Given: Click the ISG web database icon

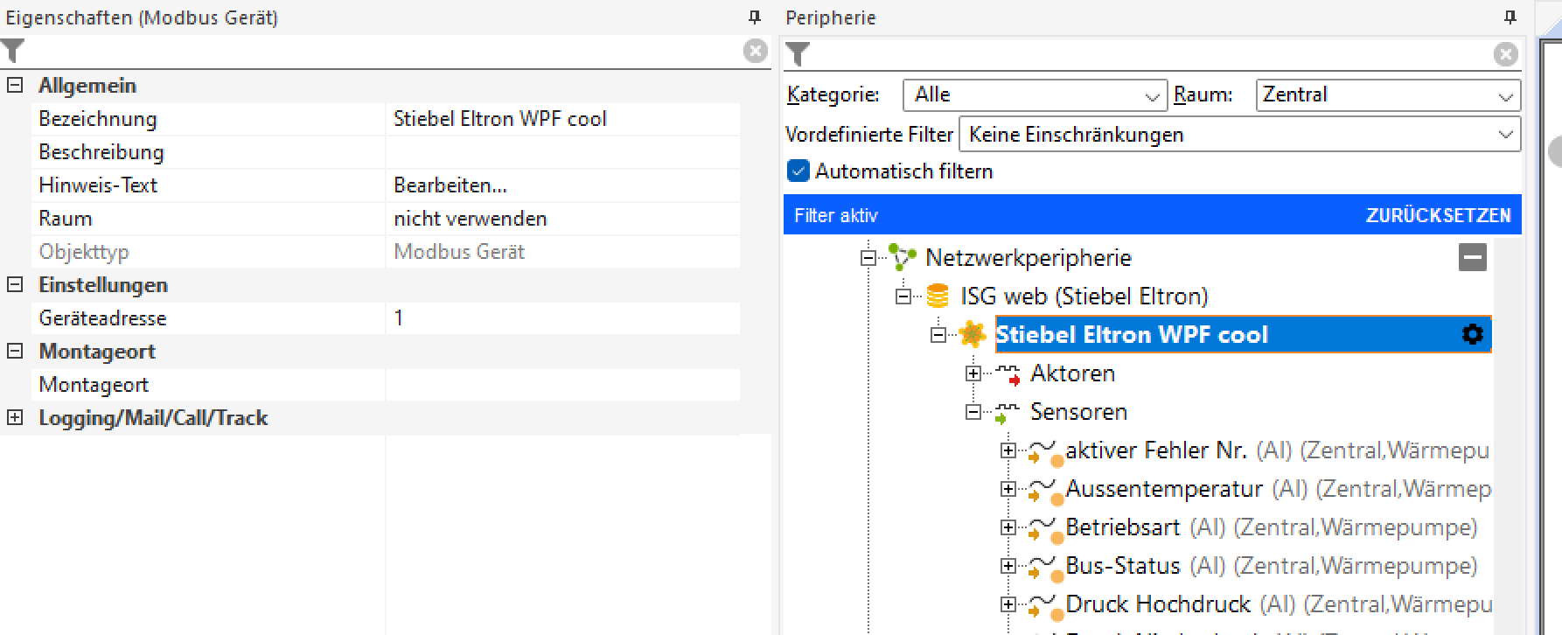Looking at the screenshot, I should pos(937,296).
